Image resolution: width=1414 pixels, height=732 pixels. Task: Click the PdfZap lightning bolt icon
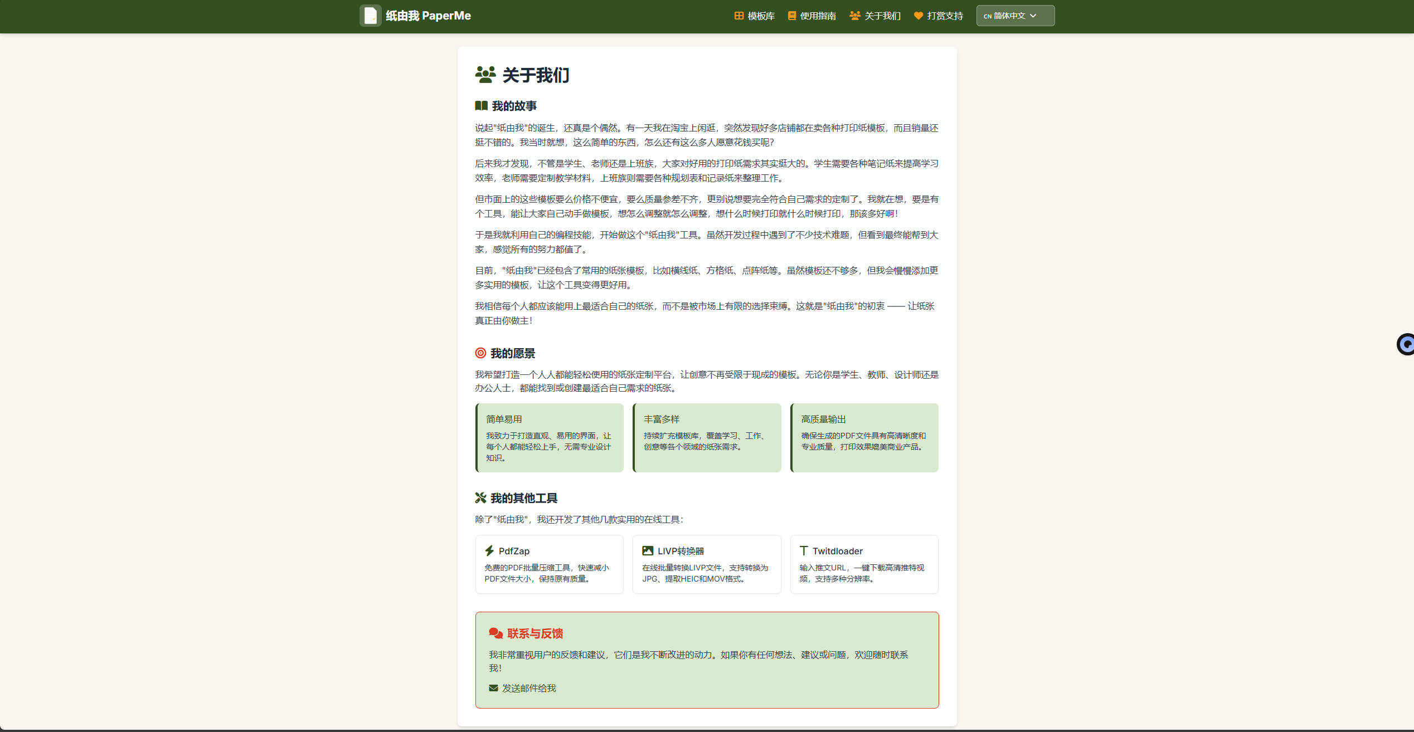489,551
